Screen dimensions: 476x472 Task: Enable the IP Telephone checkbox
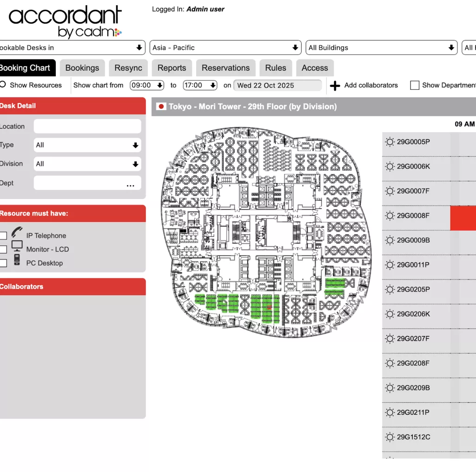(x=3, y=236)
